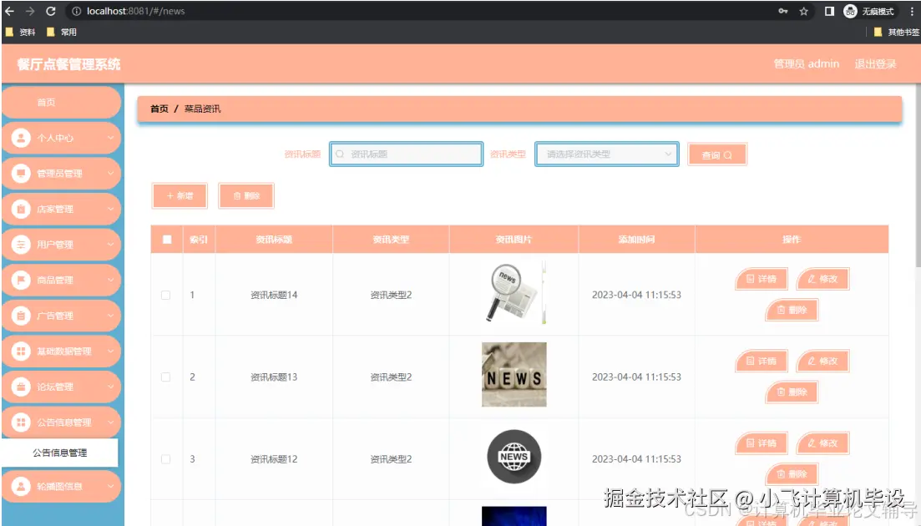Click the 商品管理 flag icon
The height and width of the screenshot is (526, 921).
click(21, 280)
